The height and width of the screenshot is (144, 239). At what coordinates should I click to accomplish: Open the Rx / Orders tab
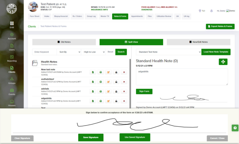tap(77, 16)
